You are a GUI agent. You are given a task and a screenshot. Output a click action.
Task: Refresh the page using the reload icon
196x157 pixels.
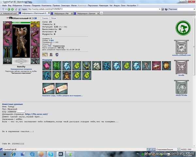(19, 9)
